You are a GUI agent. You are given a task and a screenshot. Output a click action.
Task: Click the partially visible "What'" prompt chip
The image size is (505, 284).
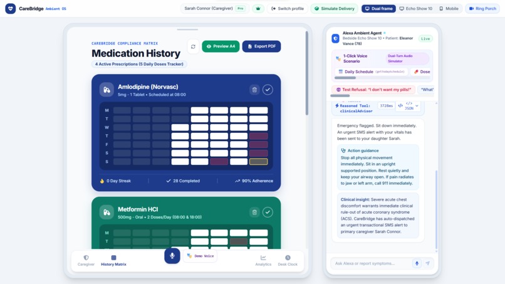[x=426, y=90]
